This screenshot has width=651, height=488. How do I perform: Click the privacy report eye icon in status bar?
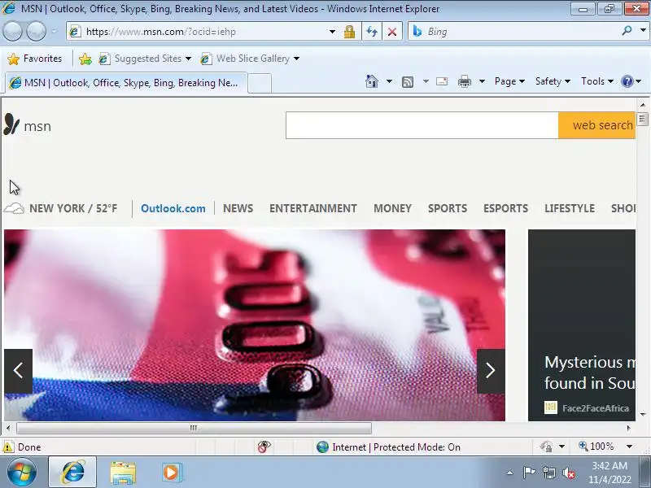click(264, 447)
